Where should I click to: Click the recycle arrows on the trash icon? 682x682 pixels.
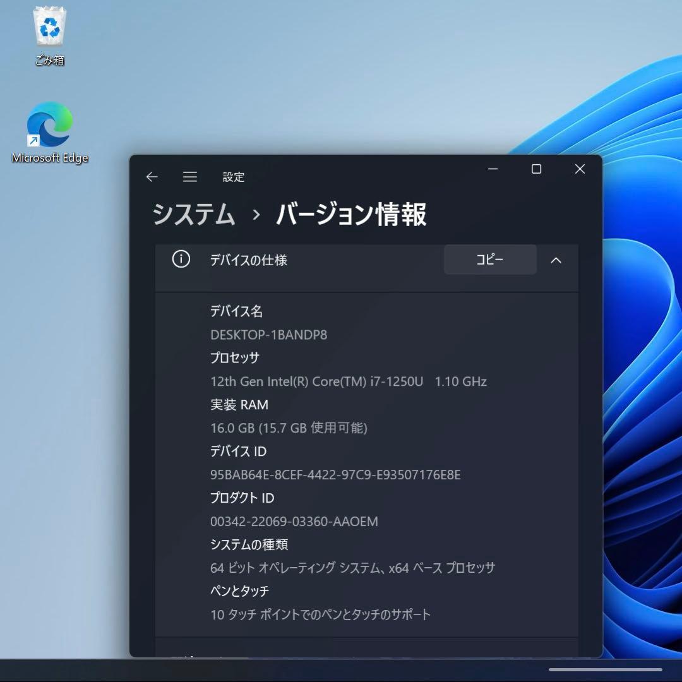[49, 25]
